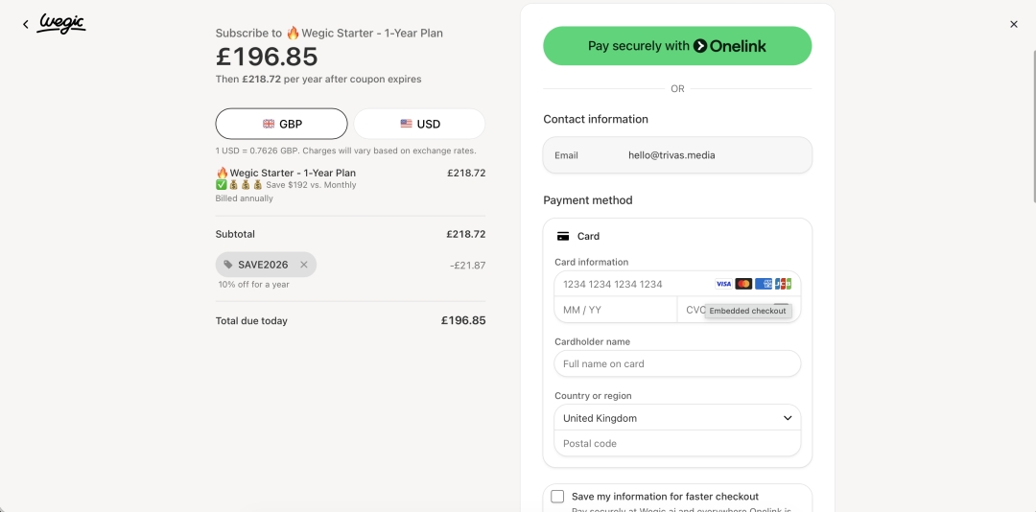The image size is (1036, 512).
Task: Click the MM / YY expiry field
Action: pyautogui.click(x=616, y=310)
